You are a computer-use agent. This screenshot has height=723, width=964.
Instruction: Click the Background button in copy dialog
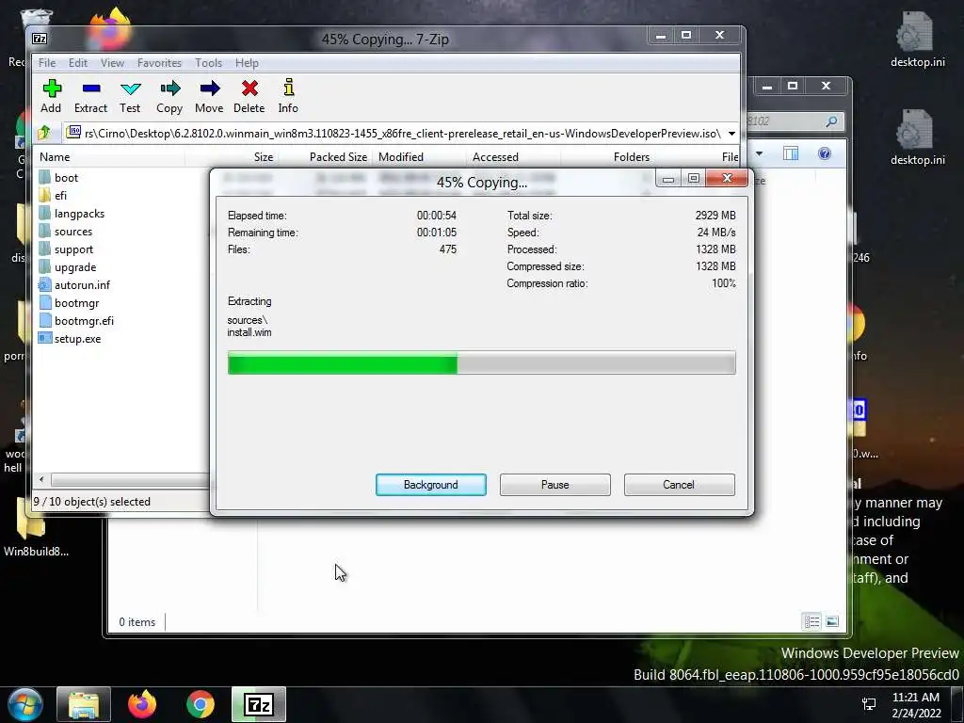click(x=431, y=485)
